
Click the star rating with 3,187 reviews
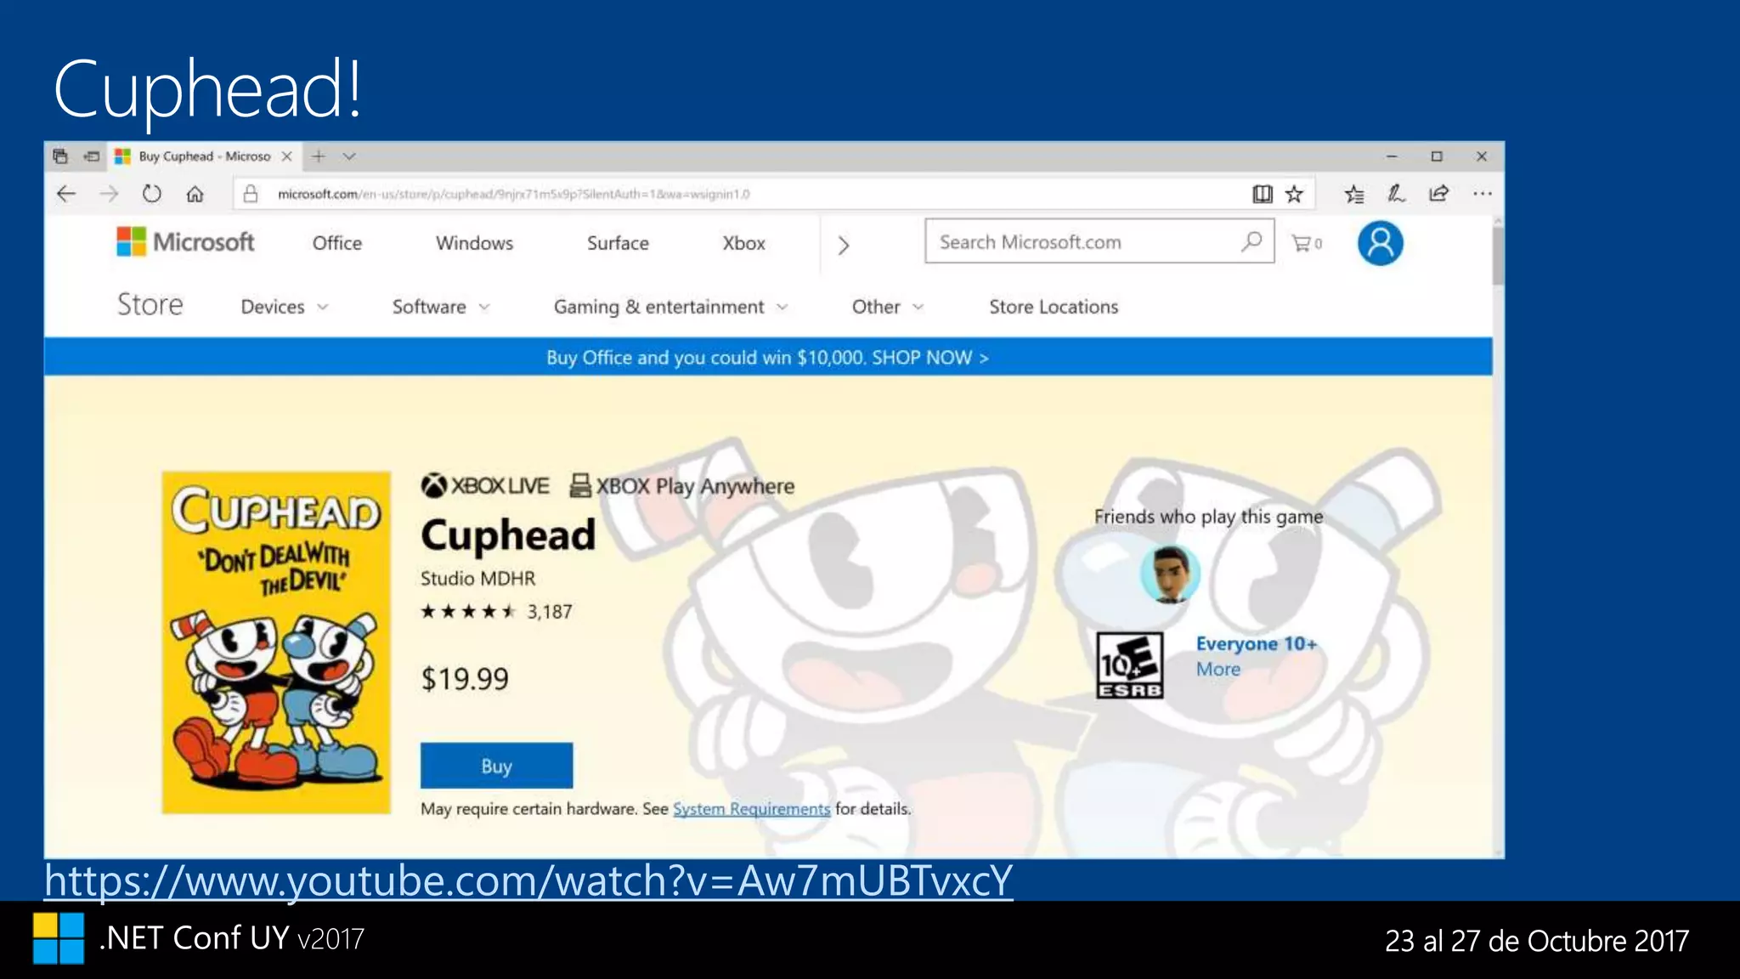pyautogui.click(x=496, y=611)
